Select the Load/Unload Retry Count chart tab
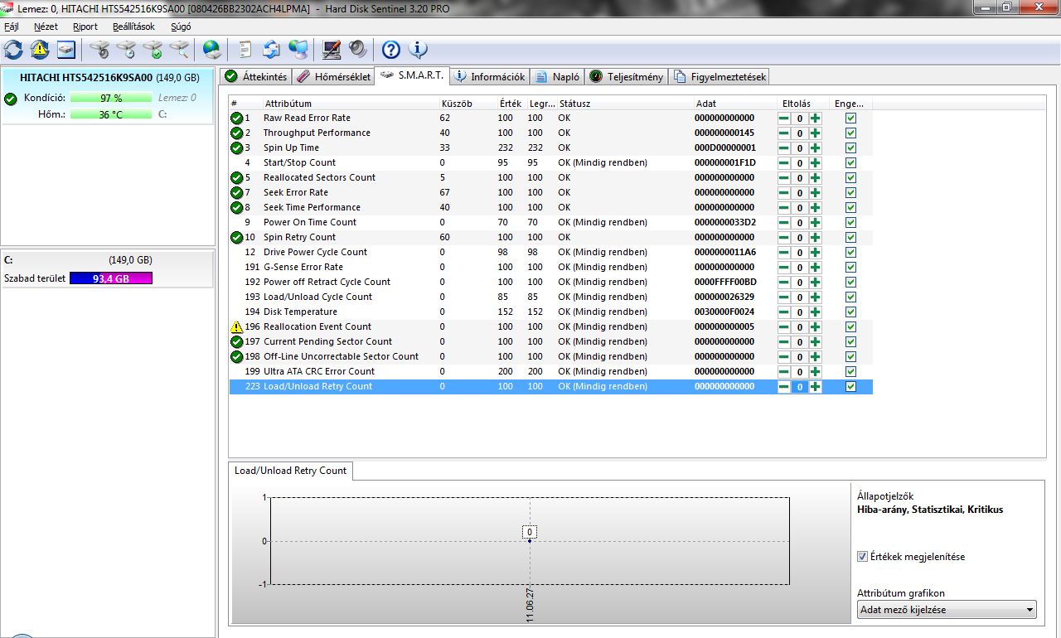Screen dimensions: 1061x638 (x=291, y=471)
